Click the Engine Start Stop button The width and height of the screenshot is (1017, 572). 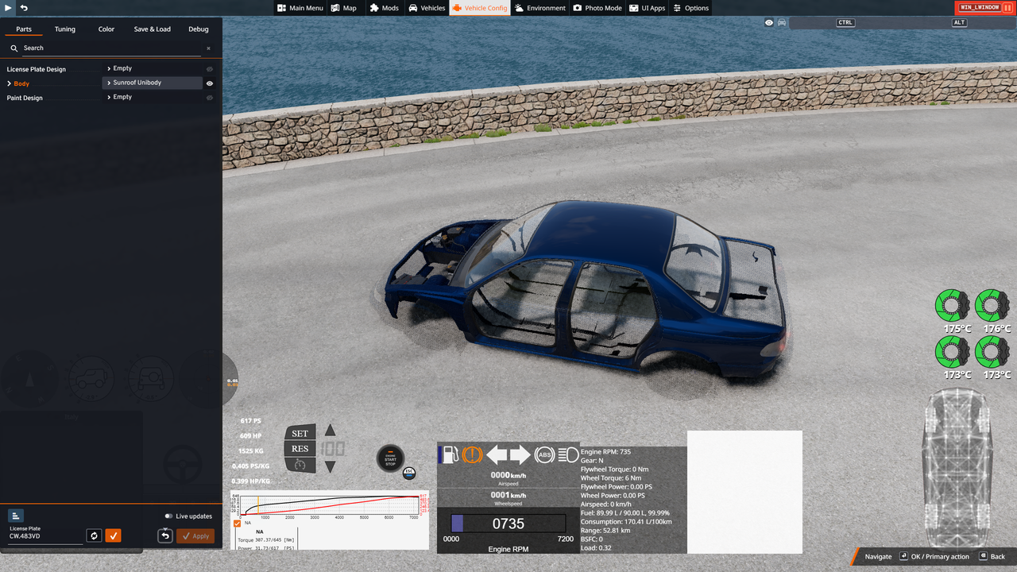click(390, 458)
